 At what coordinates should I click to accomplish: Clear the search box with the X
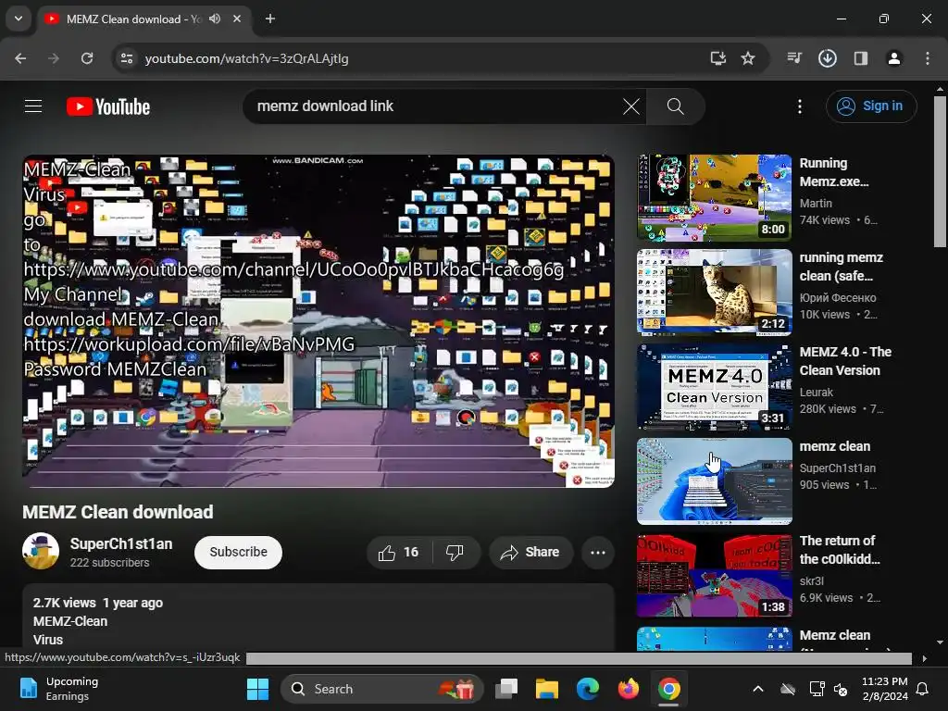tap(631, 106)
